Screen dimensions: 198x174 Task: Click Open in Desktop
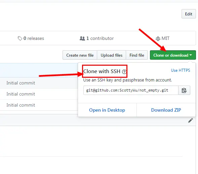click(x=107, y=110)
